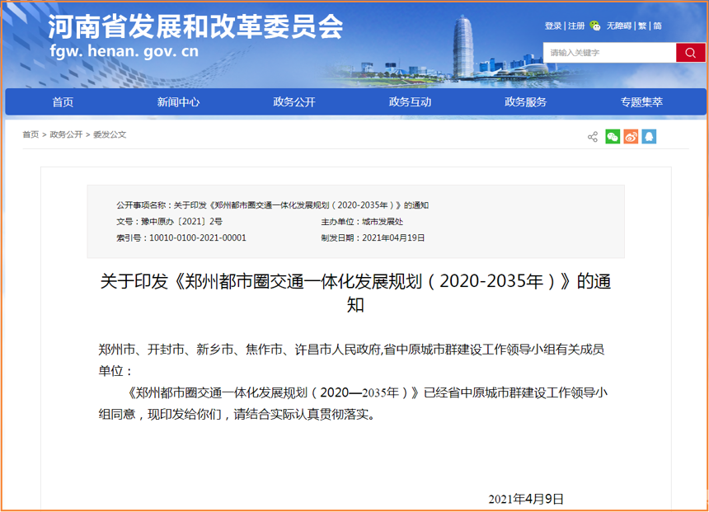Image resolution: width=709 pixels, height=512 pixels.
Task: Share page via orange Weibo icon
Action: (631, 137)
